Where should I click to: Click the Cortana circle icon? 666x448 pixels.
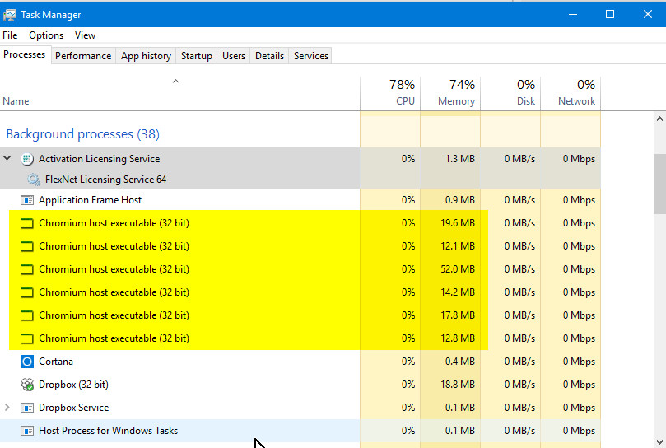point(27,362)
